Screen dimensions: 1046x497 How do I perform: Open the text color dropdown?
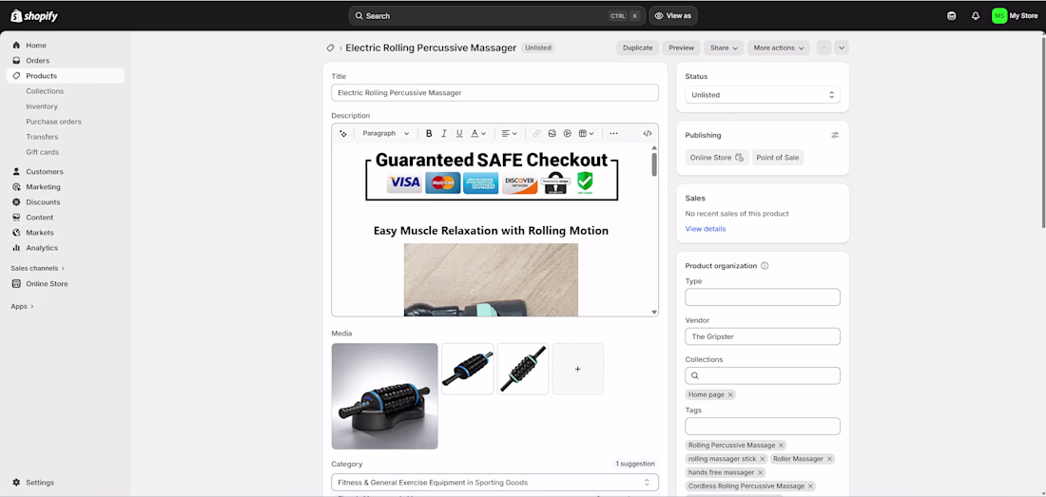pyautogui.click(x=478, y=133)
